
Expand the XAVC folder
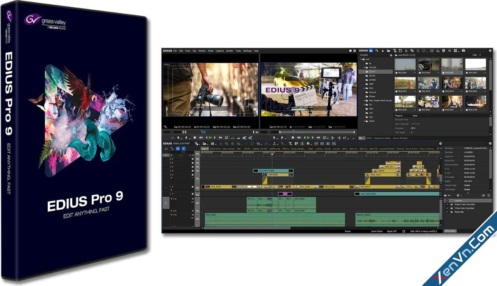(365, 121)
